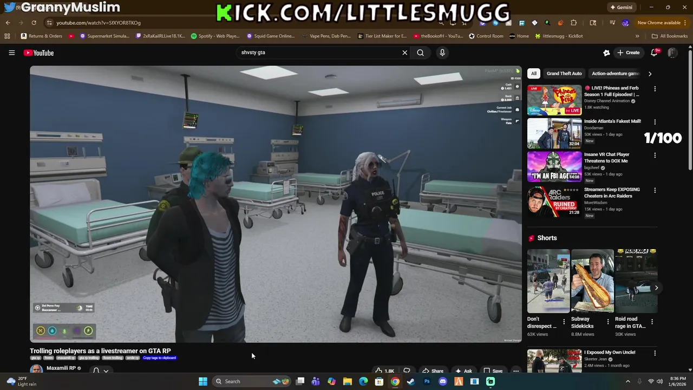Open Tier List Maker bookmark
This screenshot has height=390, width=693.
coord(382,36)
